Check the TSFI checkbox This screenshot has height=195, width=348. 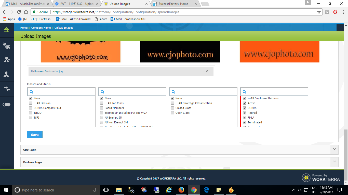tap(31, 118)
